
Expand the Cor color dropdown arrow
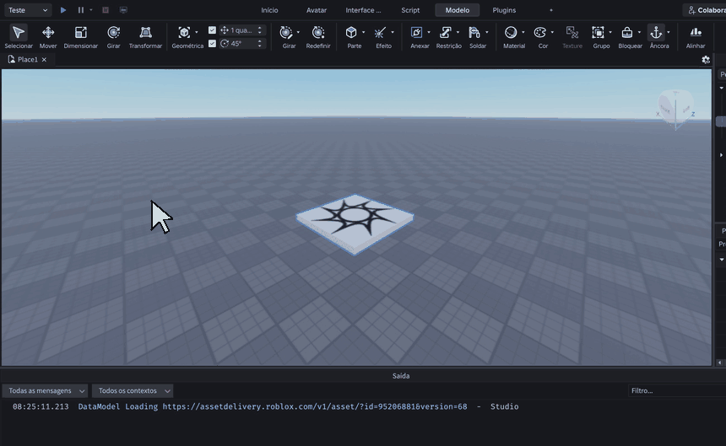552,32
